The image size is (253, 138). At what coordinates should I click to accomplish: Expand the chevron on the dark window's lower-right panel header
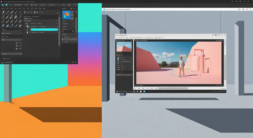coord(74,34)
